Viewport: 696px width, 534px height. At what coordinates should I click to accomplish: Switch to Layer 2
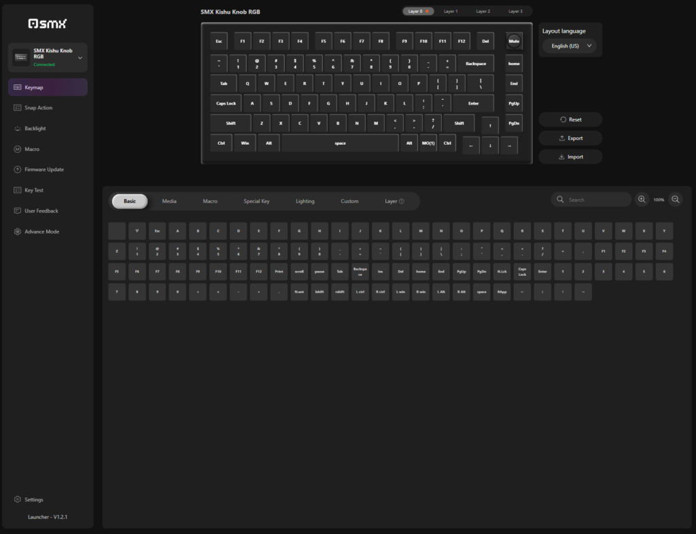pyautogui.click(x=483, y=12)
